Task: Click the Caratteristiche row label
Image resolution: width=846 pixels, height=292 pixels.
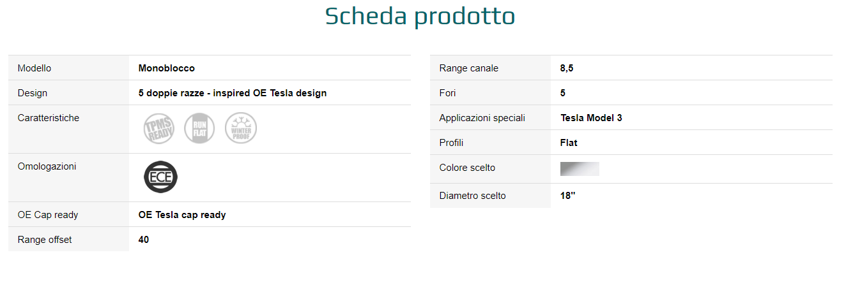Action: (49, 118)
